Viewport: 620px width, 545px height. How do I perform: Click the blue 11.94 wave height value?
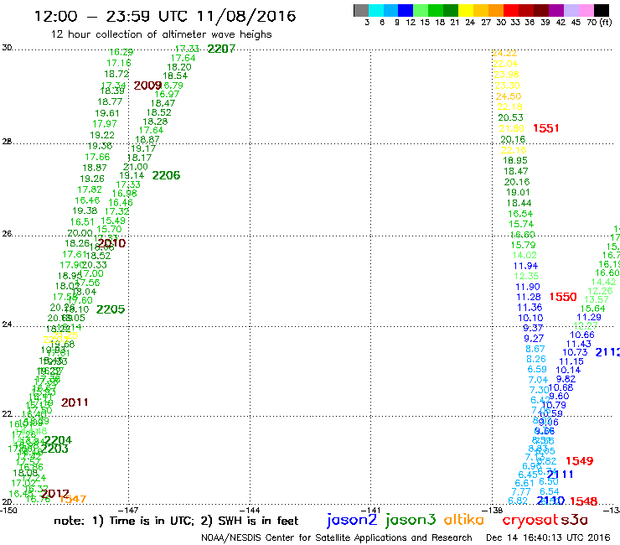(526, 267)
